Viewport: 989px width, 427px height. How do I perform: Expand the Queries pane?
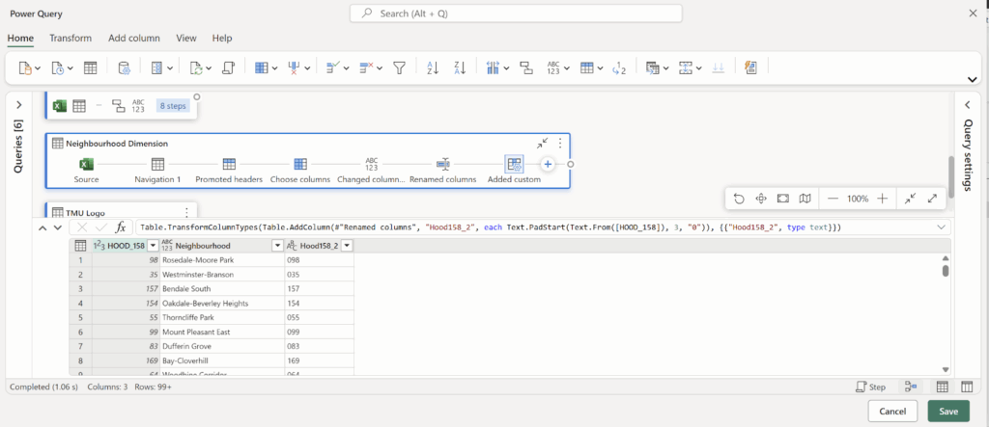click(x=18, y=104)
